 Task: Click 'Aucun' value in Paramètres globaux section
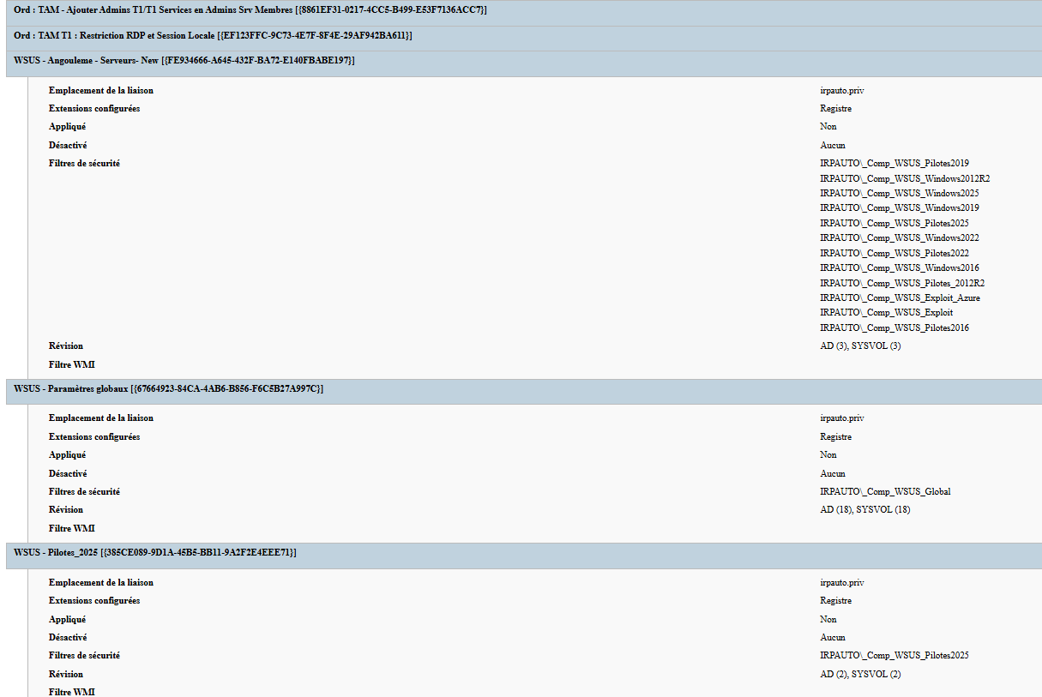click(x=832, y=473)
